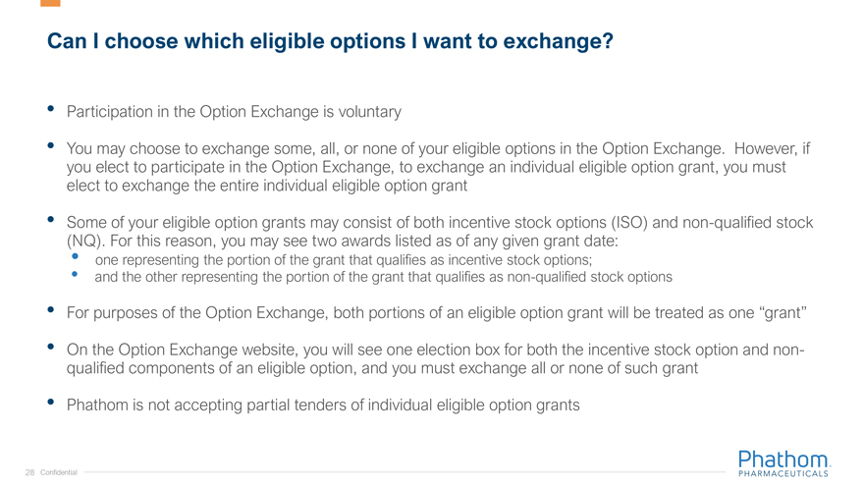
Task: Click the bullet before "On the Option Exchange website"
Action: tap(51, 347)
